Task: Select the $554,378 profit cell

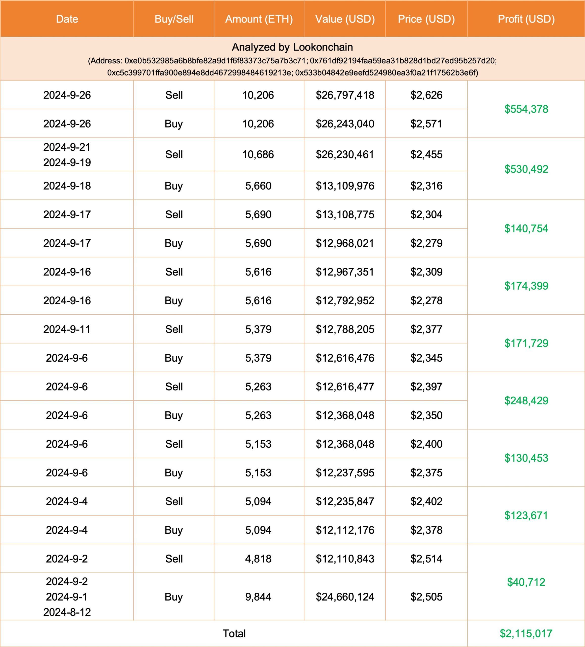Action: click(526, 109)
